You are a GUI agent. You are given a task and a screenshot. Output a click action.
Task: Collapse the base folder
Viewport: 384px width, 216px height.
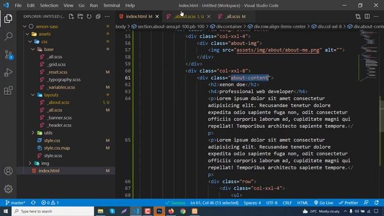click(33, 49)
